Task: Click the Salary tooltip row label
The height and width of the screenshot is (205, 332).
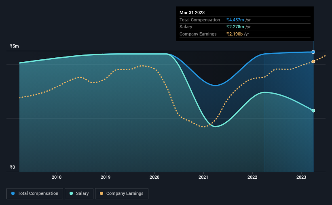Action: (186, 27)
